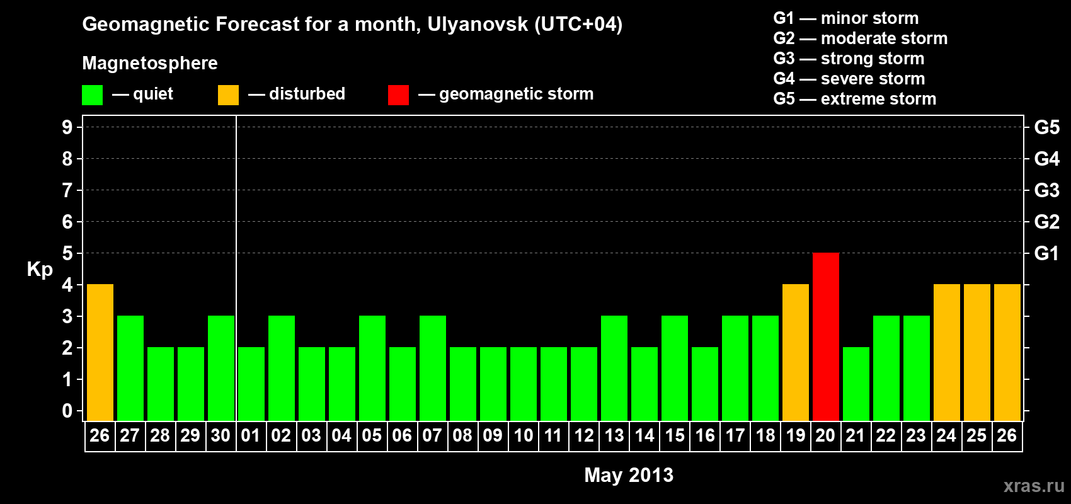This screenshot has width=1071, height=504.
Task: Click the G5 label on the right axis
Action: coord(1046,127)
